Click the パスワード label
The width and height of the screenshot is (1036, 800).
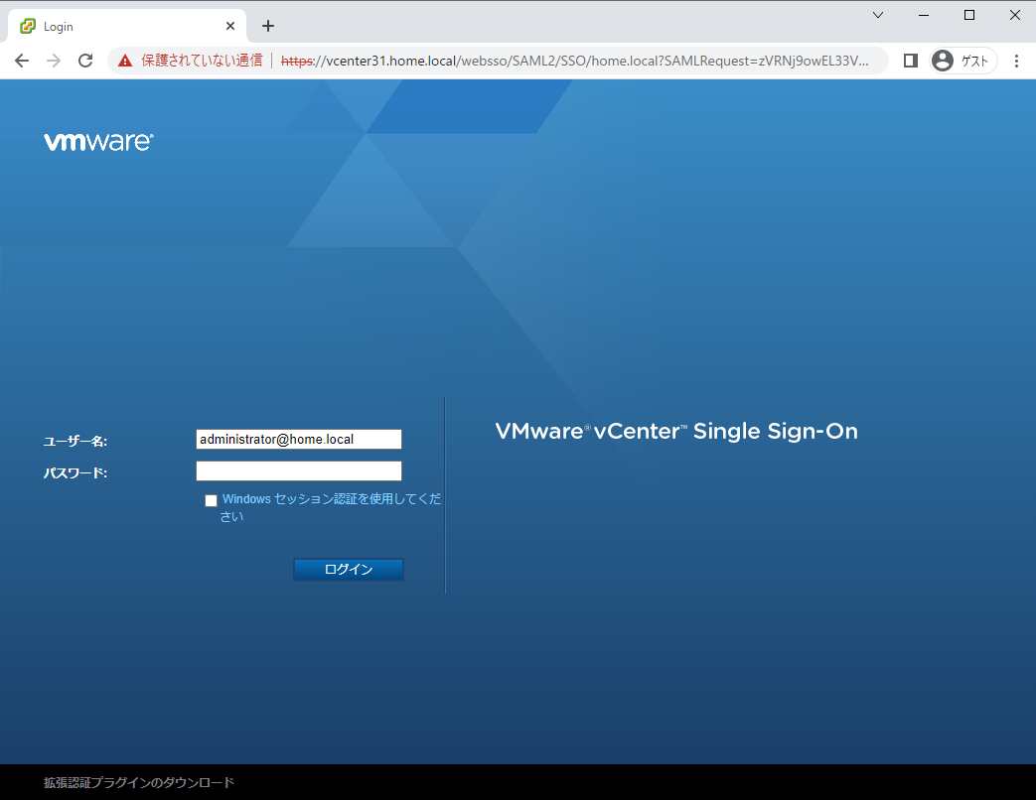[75, 472]
